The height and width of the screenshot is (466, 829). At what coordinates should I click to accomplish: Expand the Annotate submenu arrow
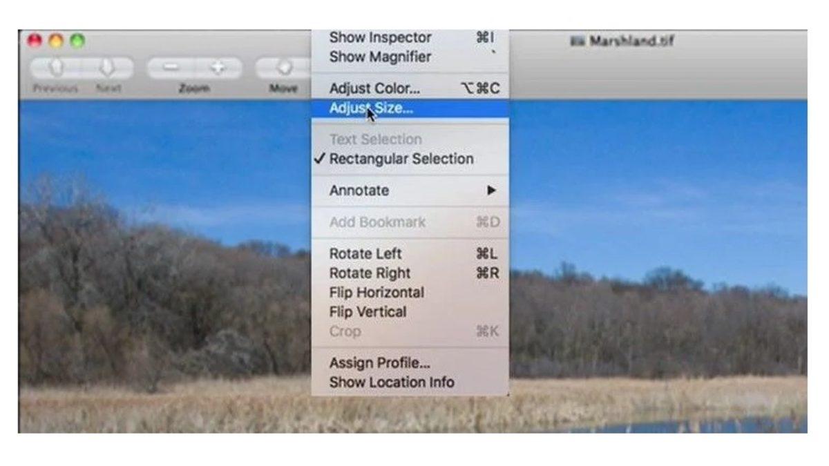point(491,191)
